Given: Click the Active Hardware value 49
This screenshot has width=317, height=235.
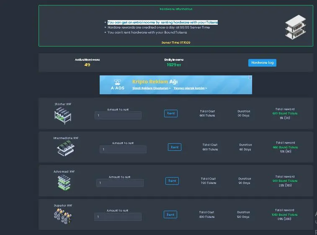Looking at the screenshot, I should click(x=88, y=65).
